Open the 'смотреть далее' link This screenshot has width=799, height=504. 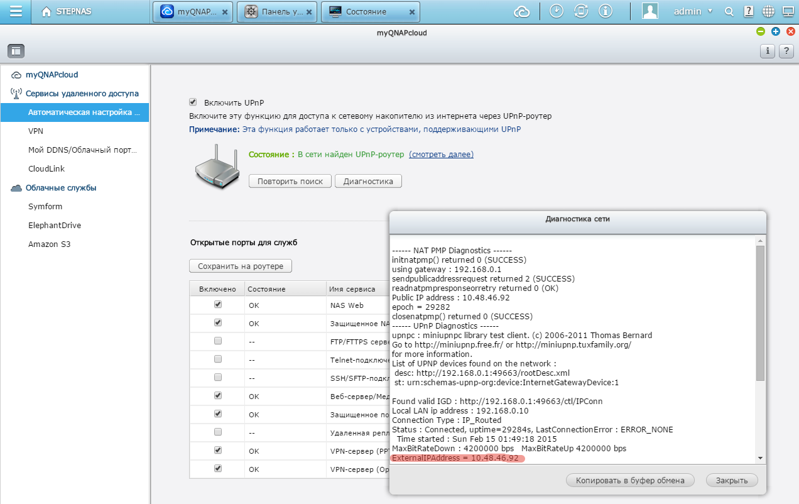click(441, 155)
